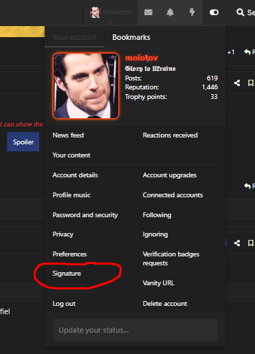This screenshot has height=354, width=255.
Task: Open the envelope messages icon
Action: pyautogui.click(x=148, y=12)
